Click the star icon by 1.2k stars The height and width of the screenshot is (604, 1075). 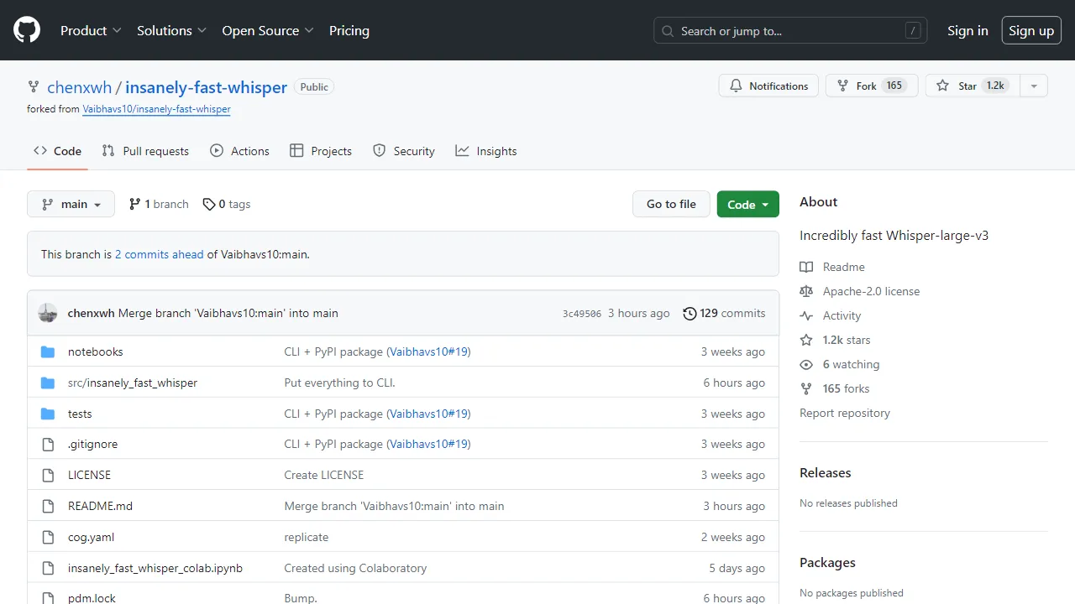coord(806,340)
